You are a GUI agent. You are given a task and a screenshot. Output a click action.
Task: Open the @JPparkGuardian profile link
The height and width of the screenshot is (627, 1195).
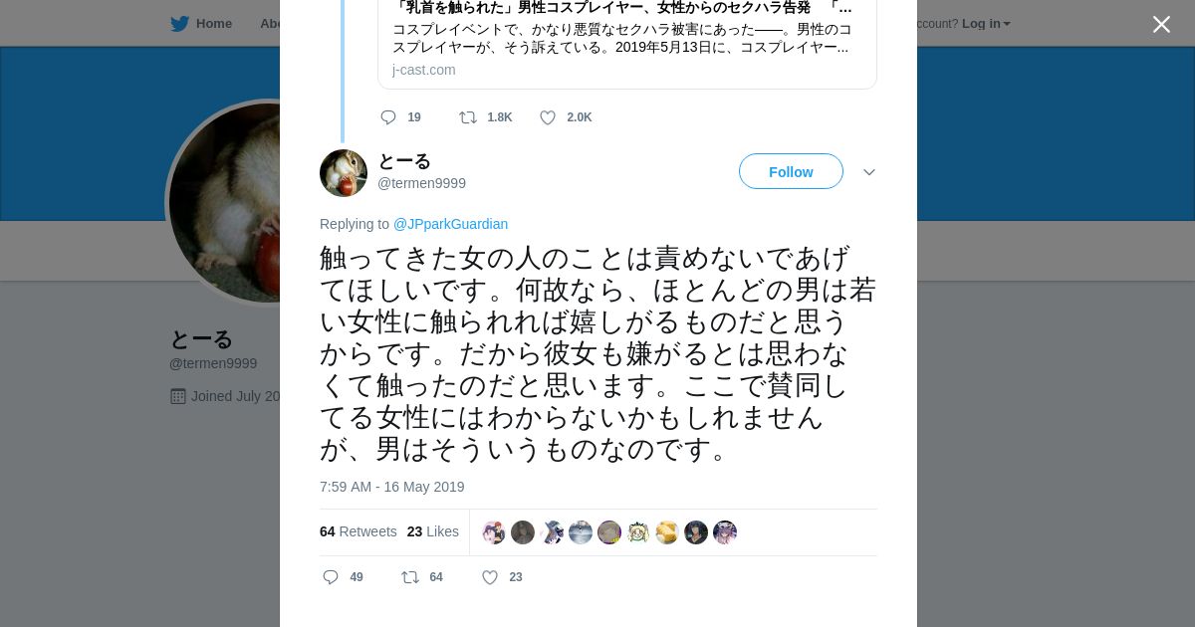450,224
